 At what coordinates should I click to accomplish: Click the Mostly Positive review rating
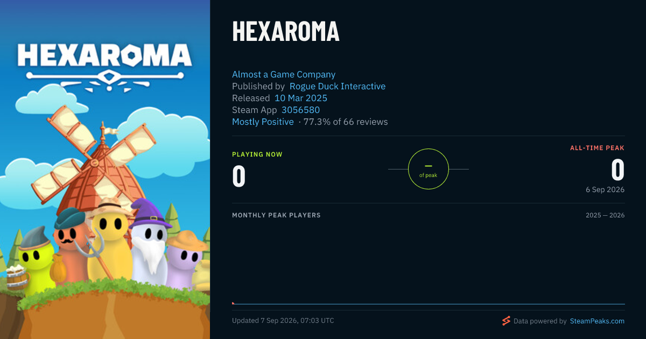coord(263,122)
